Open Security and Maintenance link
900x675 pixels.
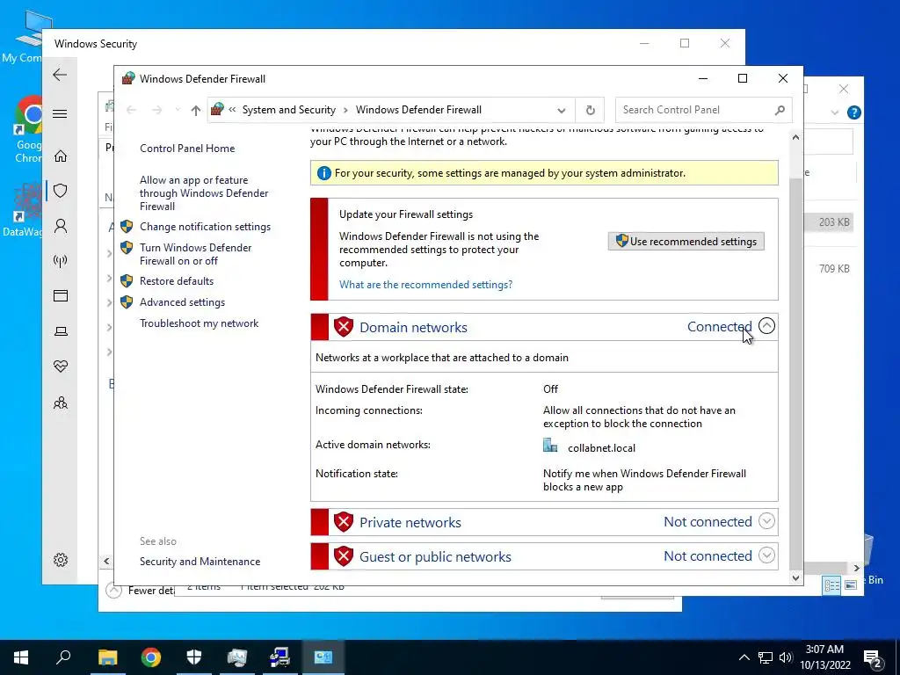click(200, 562)
